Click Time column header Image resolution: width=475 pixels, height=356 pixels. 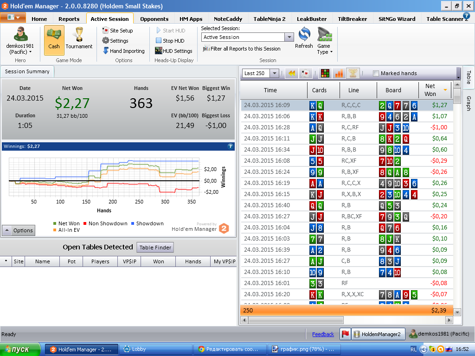pyautogui.click(x=274, y=90)
